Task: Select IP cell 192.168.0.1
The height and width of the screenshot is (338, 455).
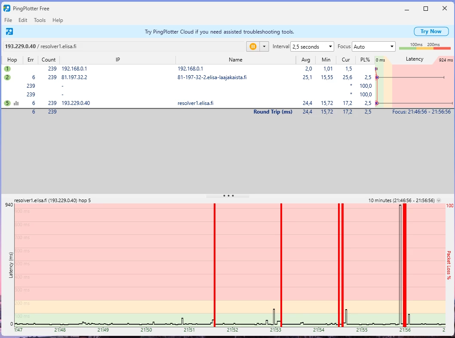Action: tap(74, 69)
